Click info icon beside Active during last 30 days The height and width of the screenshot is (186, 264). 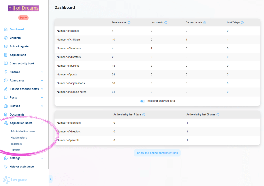(218, 114)
